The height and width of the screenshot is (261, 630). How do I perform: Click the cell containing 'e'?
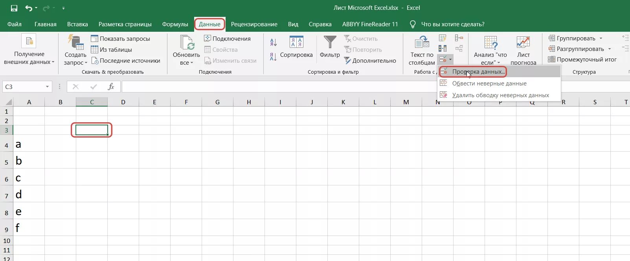[29, 211]
